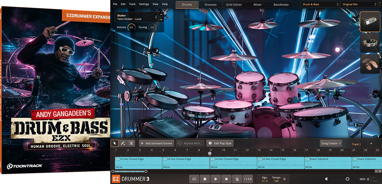Click the Edit Play Style button
Image resolution: width=382 pixels, height=184 pixels.
point(220,143)
